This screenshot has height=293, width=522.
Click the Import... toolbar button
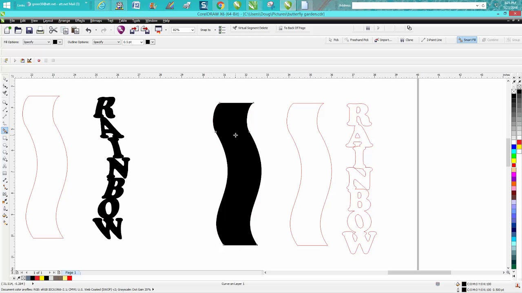(x=383, y=40)
